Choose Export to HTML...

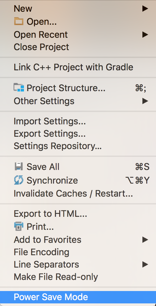pos(78,214)
